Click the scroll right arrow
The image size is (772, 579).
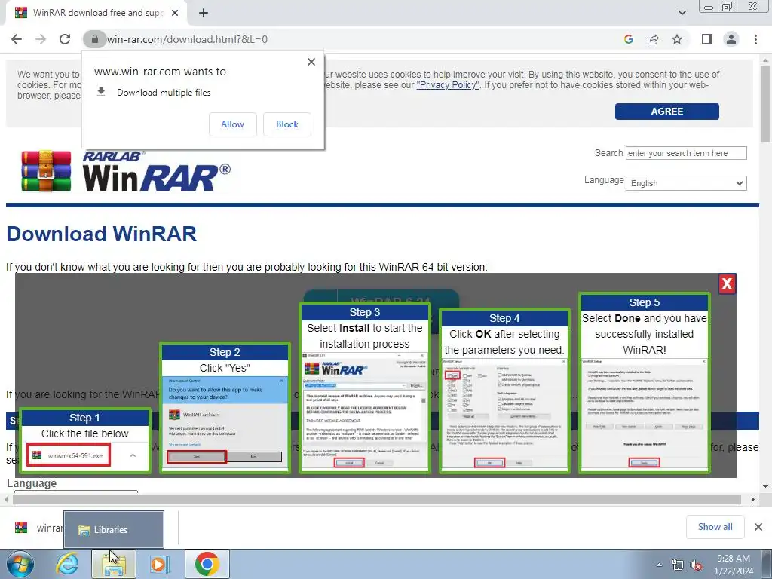(x=752, y=499)
